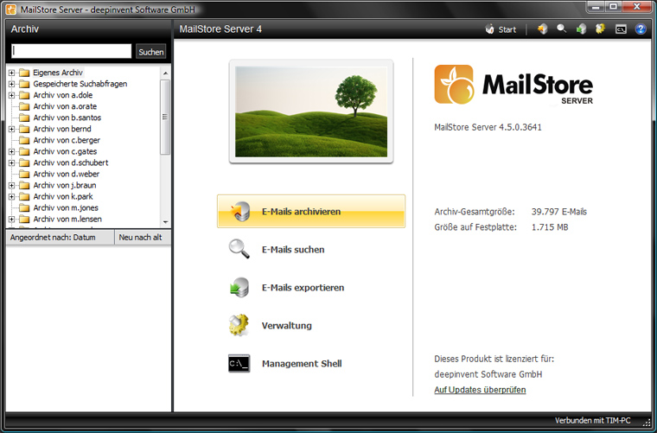The width and height of the screenshot is (657, 433).
Task: Click the archive tree scrollbar up arrow
Action: (x=165, y=73)
